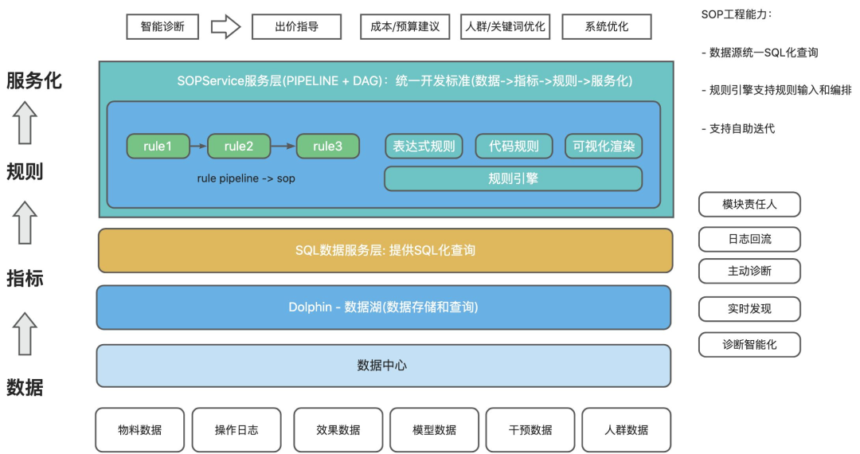Screen dimensions: 860x454
Task: Click the arrow connecting rule2 to rule3
Action: 283,147
